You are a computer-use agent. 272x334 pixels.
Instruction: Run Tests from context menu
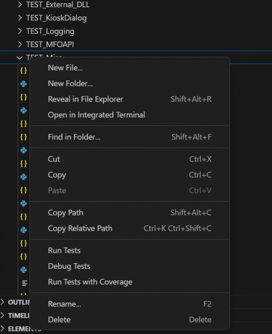tap(64, 250)
